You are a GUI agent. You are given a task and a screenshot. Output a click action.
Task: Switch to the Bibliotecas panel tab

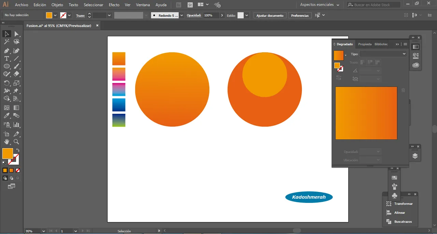[x=381, y=44]
